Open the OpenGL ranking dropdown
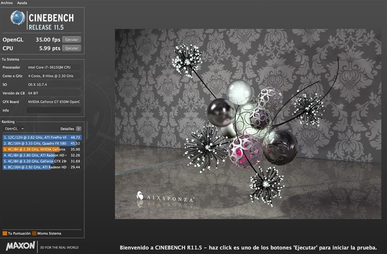This screenshot has height=254, width=387. click(14, 129)
